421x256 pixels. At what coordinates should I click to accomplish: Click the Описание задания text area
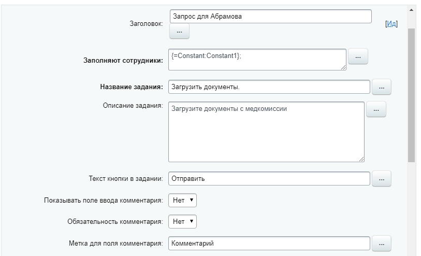[x=266, y=132]
